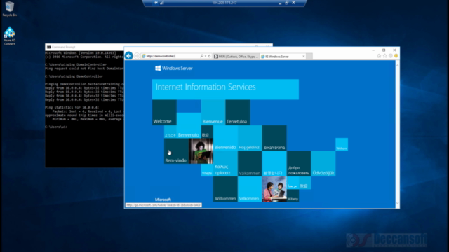Click the Tervetuloa tile

[x=237, y=113]
